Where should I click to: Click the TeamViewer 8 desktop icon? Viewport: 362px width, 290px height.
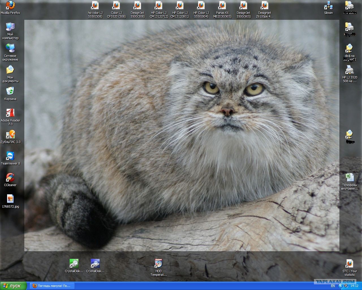coord(10,156)
